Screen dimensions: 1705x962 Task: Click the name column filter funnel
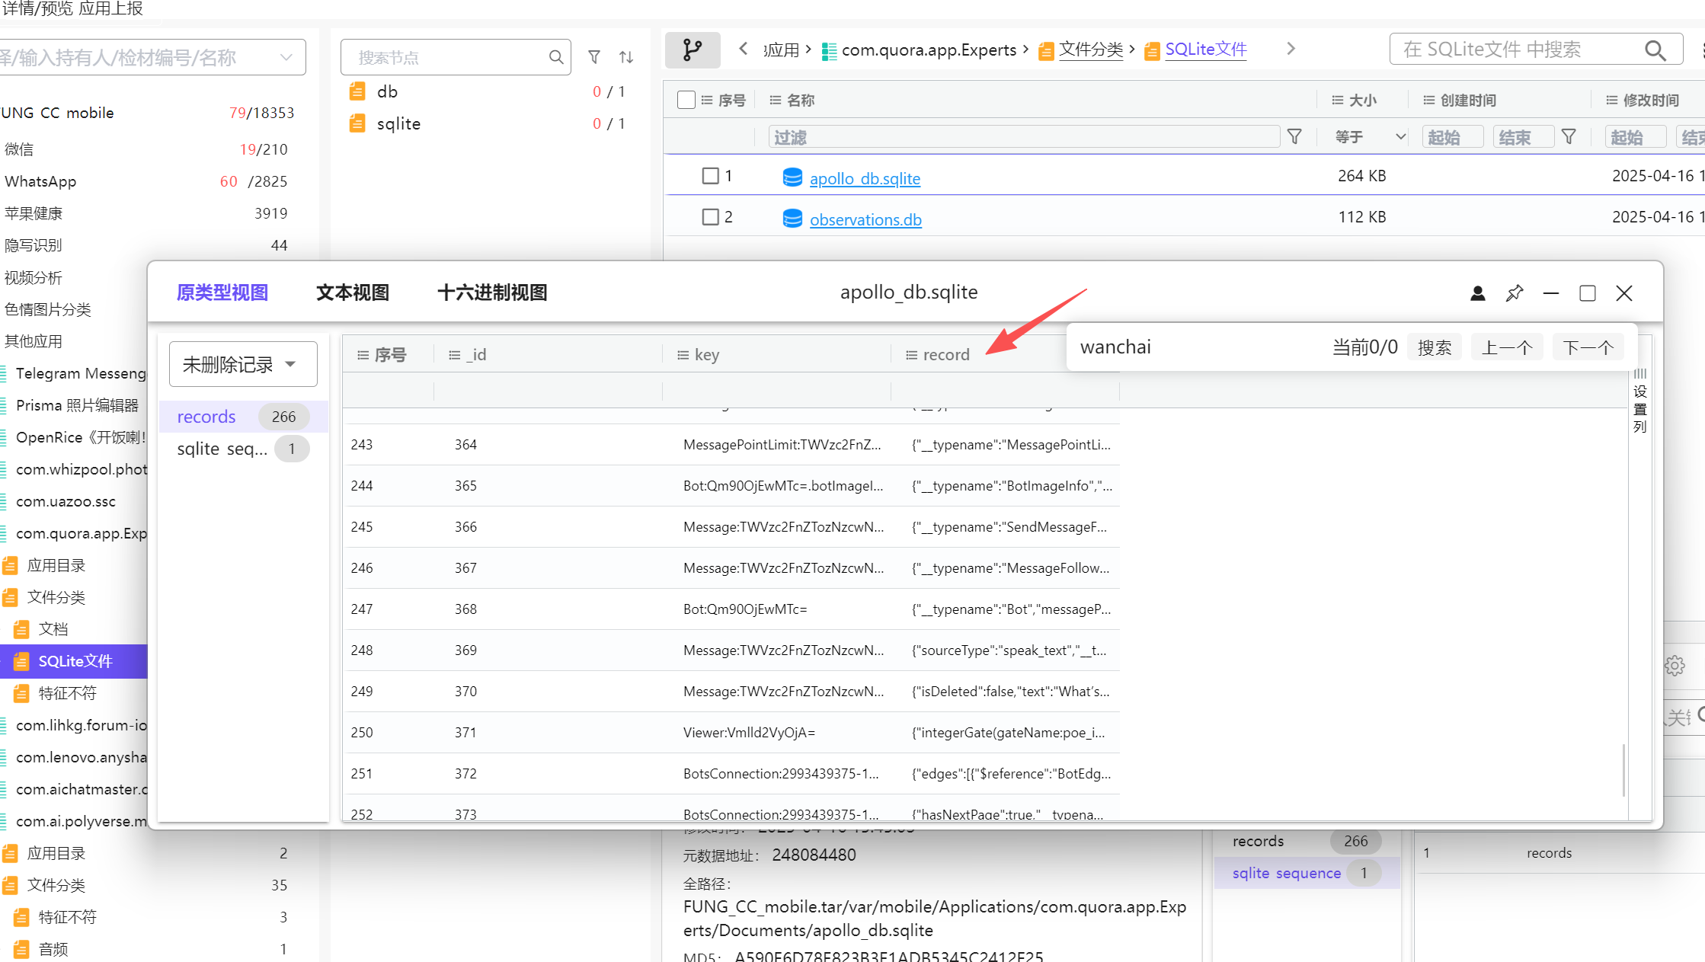(x=1294, y=137)
